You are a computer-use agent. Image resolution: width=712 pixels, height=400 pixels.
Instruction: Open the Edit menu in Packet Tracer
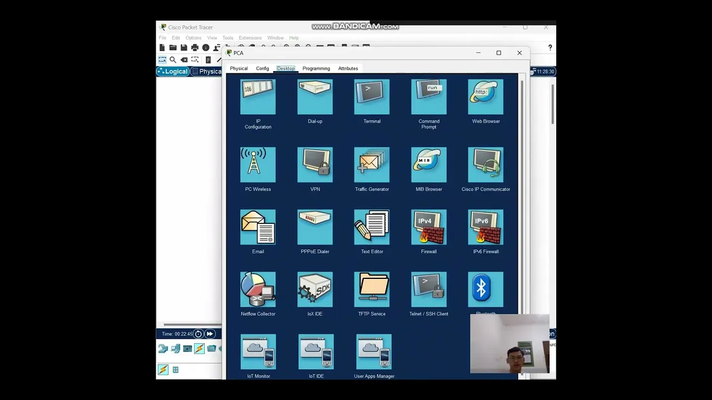click(176, 38)
